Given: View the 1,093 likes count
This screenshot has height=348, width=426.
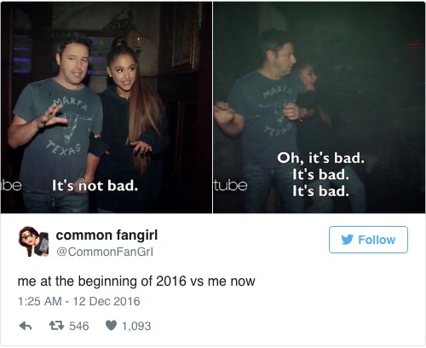Looking at the screenshot, I should coord(136,326).
